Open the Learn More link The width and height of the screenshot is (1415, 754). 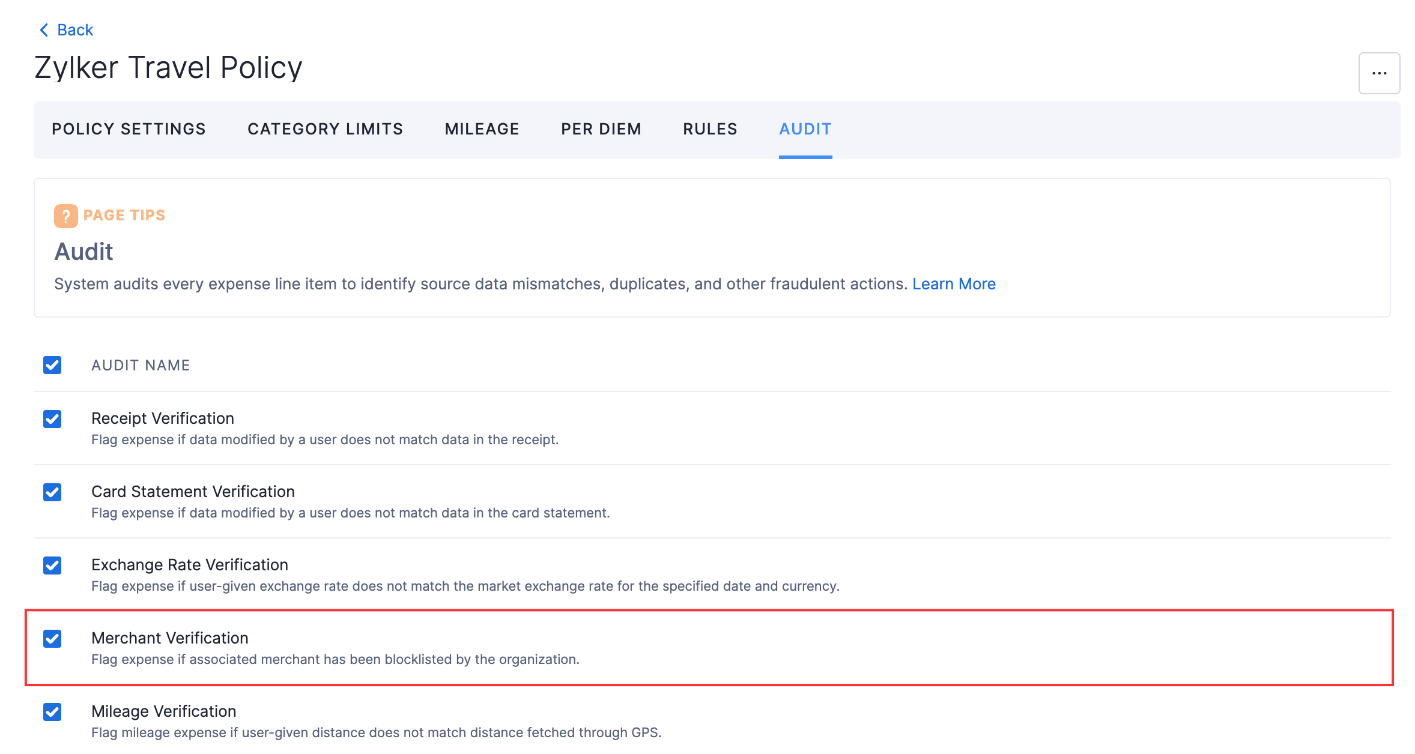[954, 284]
